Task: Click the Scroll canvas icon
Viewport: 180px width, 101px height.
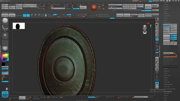Action: coord(157,25)
